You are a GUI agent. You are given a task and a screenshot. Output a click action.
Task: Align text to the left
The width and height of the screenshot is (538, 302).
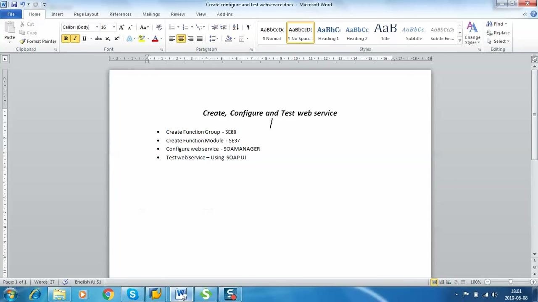pyautogui.click(x=172, y=39)
